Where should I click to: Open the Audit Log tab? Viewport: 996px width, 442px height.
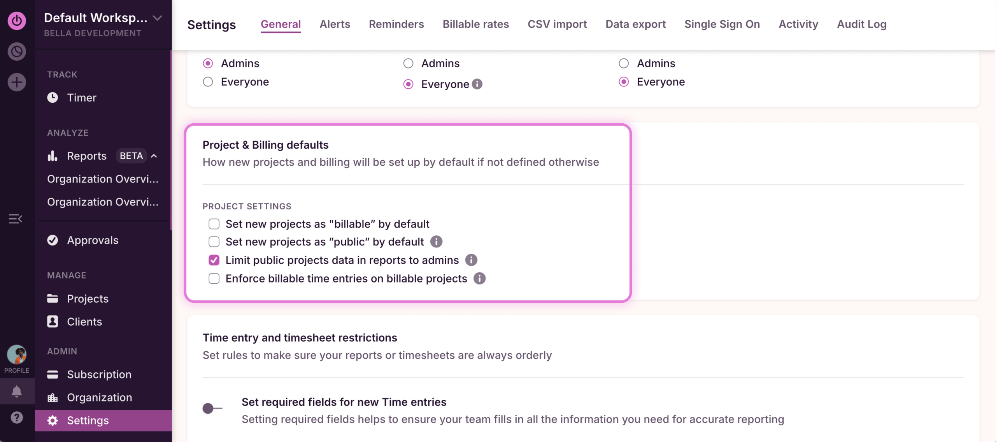(x=861, y=24)
